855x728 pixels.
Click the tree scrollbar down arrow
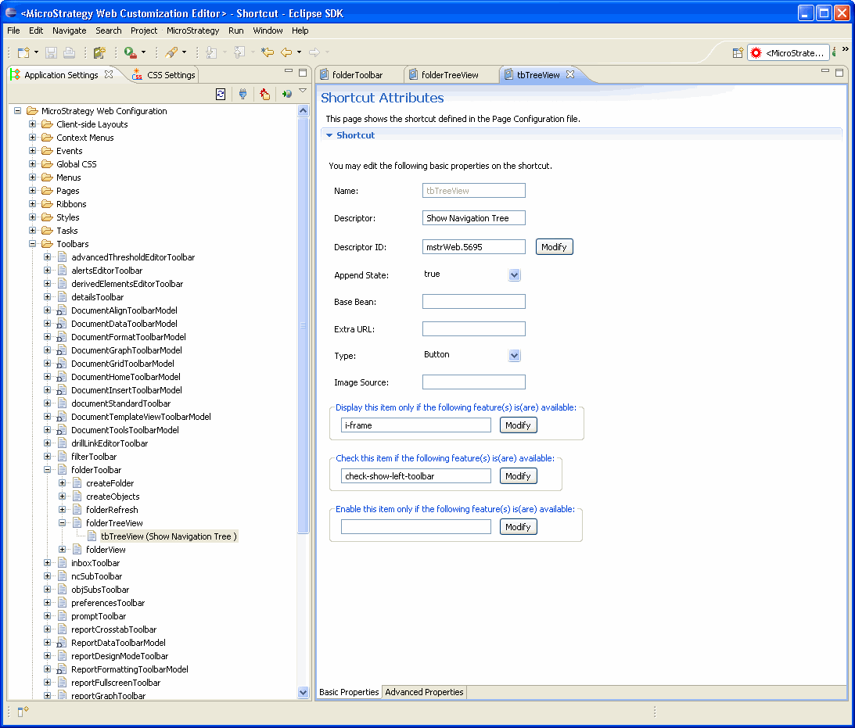pyautogui.click(x=304, y=692)
